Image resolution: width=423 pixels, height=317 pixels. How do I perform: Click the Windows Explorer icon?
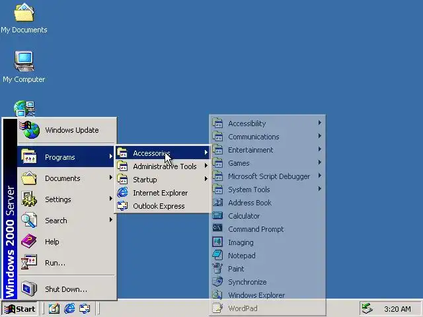[x=217, y=295]
